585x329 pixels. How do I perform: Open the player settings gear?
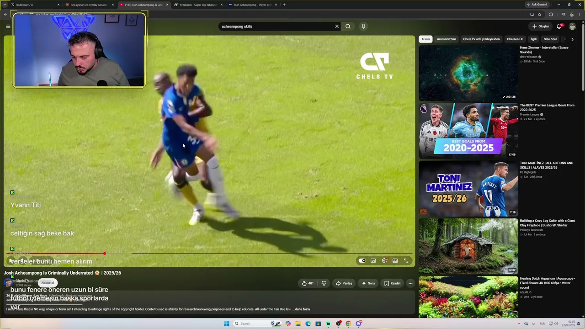384,261
